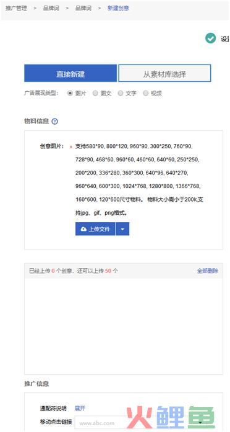Open the dropdown arrow beside the link field
Image resolution: width=230 pixels, height=432 pixels.
click(x=200, y=423)
